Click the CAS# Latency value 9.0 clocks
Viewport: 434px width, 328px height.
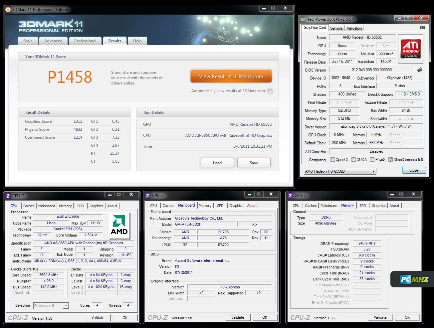click(367, 255)
